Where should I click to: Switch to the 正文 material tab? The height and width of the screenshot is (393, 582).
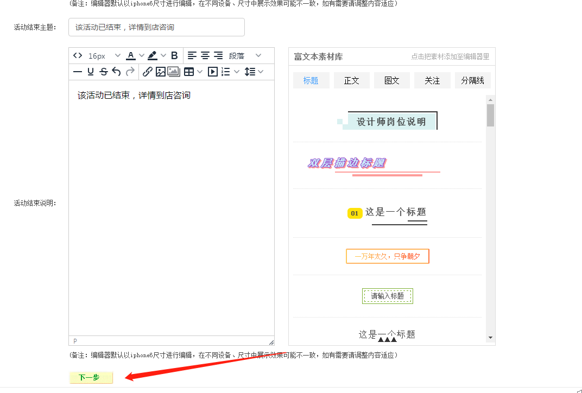(x=351, y=80)
